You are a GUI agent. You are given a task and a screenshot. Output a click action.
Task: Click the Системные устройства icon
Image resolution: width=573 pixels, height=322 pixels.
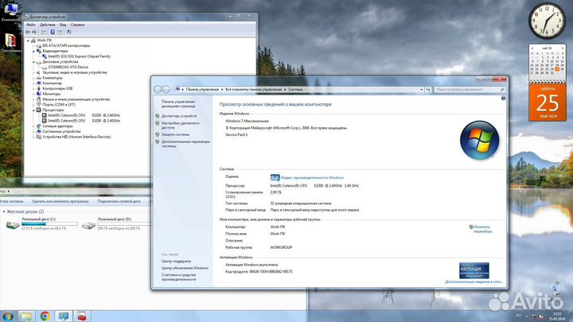click(39, 131)
